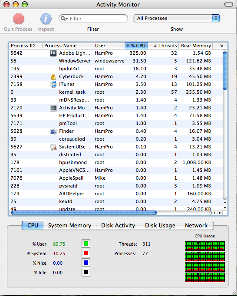The width and height of the screenshot is (237, 296).
Task: Select the pvsnatd process row
Action: [x=116, y=186]
